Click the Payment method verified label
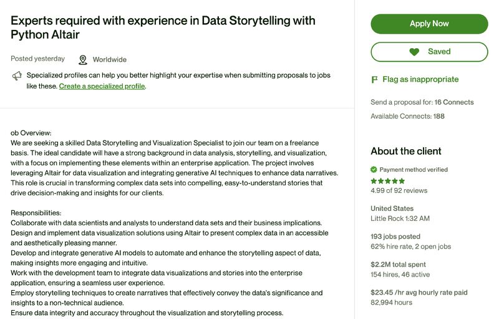The width and height of the screenshot is (499, 319). tap(414, 170)
